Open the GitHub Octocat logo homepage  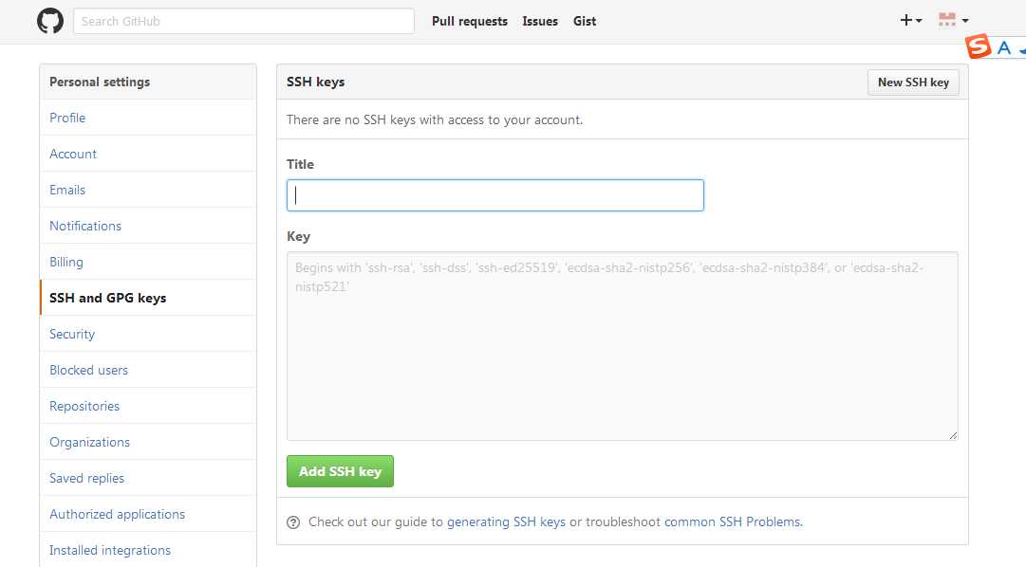click(50, 21)
